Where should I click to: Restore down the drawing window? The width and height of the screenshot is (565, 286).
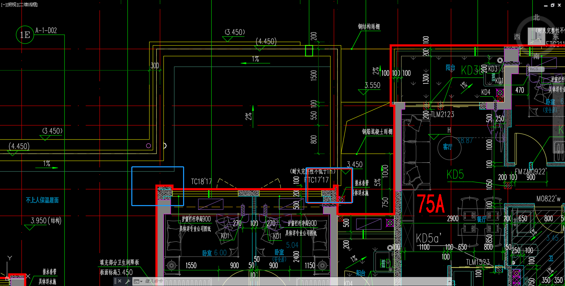(x=553, y=5)
